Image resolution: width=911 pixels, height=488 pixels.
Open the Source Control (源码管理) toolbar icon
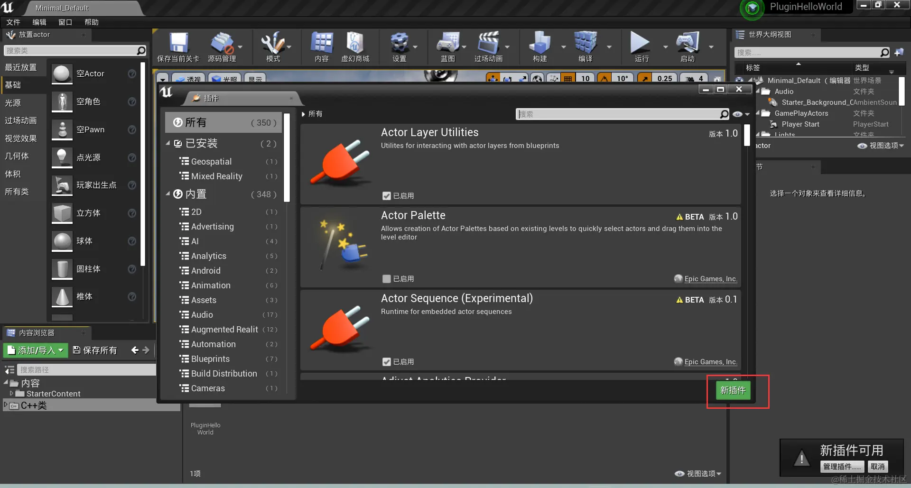click(222, 43)
